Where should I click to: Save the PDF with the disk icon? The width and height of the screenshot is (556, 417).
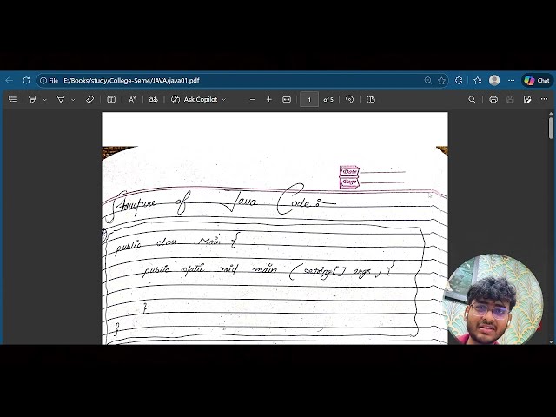[x=510, y=100]
